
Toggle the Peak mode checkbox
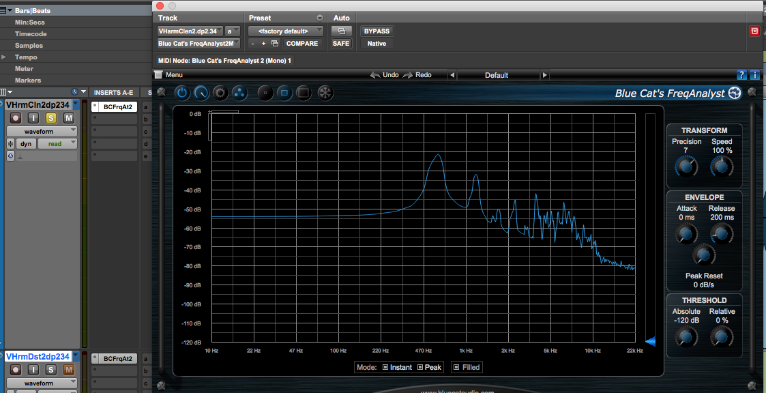coord(420,367)
